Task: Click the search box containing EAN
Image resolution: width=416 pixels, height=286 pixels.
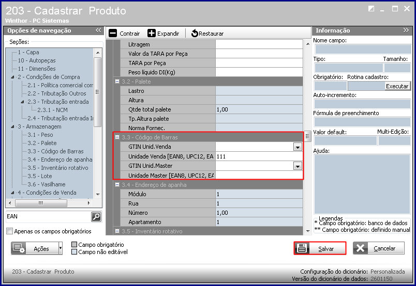Action: [x=48, y=217]
